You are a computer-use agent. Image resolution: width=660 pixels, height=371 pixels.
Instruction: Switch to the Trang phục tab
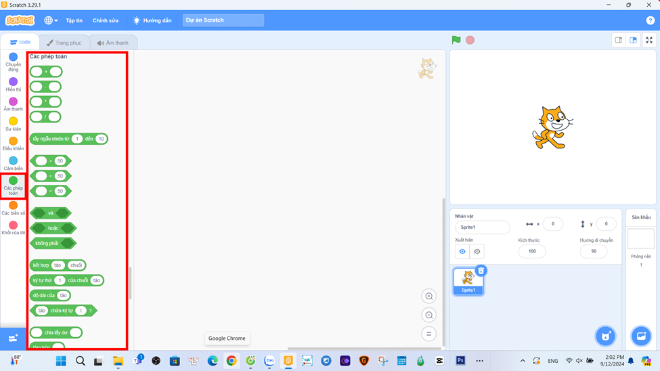click(x=64, y=43)
